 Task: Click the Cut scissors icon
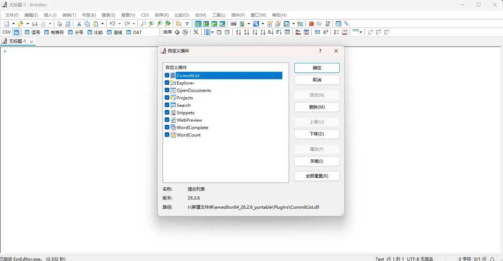click(79, 24)
